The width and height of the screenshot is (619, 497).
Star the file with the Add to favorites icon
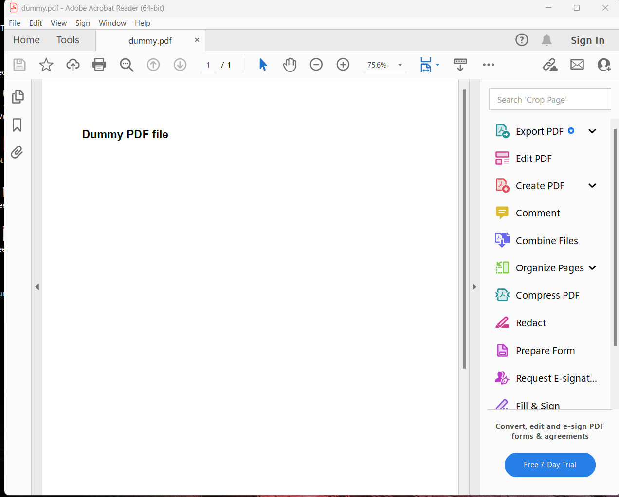point(46,65)
